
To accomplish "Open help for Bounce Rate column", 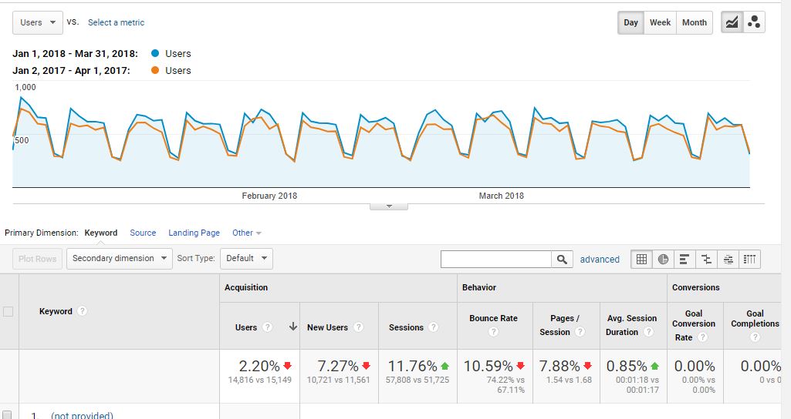I will pyautogui.click(x=493, y=331).
